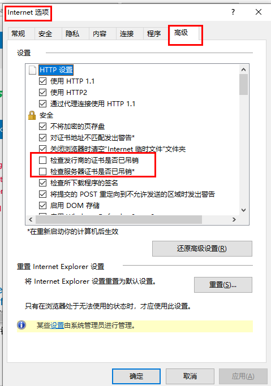Image resolution: width=271 pixels, height=386 pixels.
Task: Confirm with the 确定 button
Action: tap(136, 376)
